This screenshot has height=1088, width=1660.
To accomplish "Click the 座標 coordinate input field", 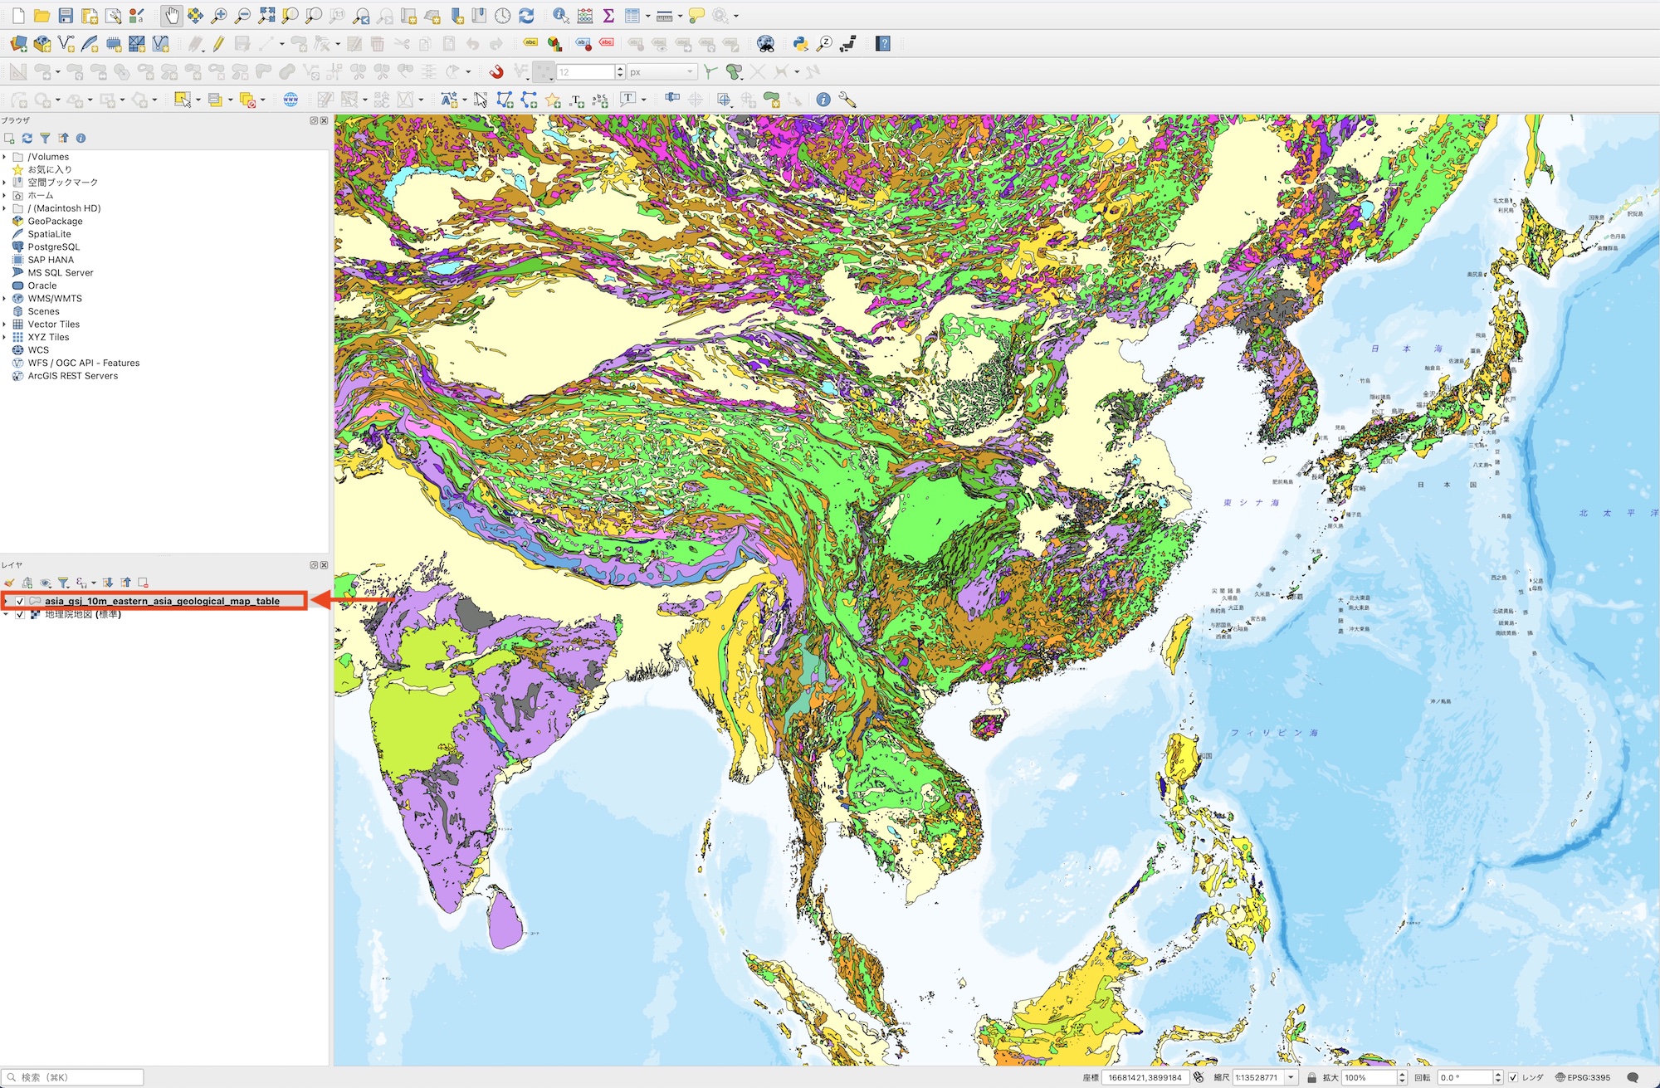I will click(x=1145, y=1077).
